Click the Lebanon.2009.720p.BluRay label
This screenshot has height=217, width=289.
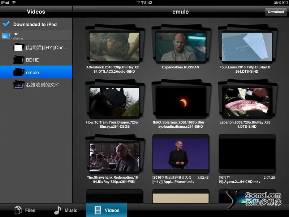point(245,124)
